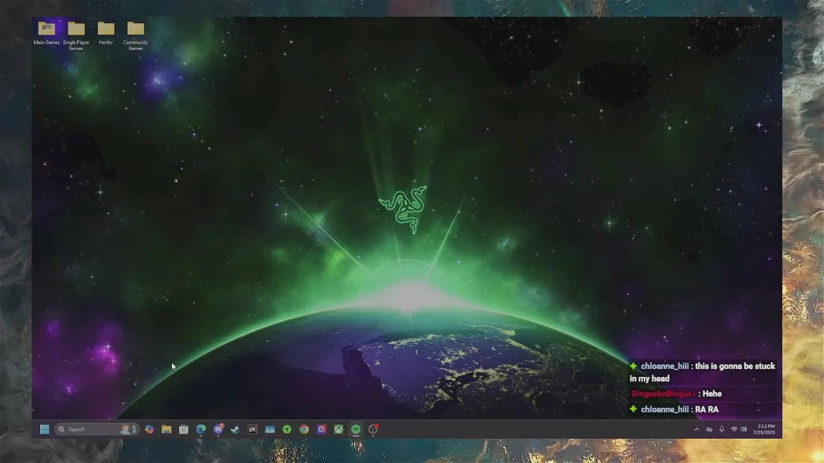Image resolution: width=824 pixels, height=463 pixels.
Task: Select the Main Games desktop folder
Action: coord(46,34)
